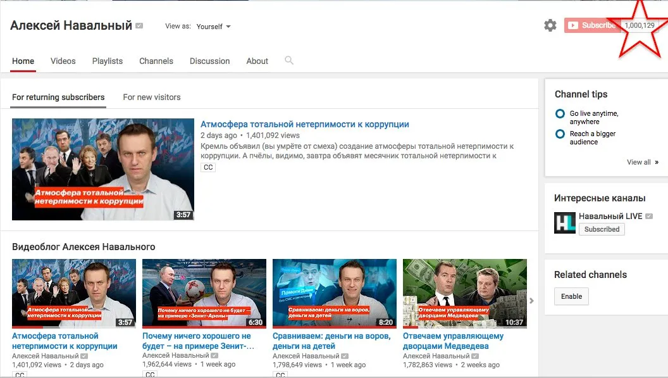The image size is (668, 378).
Task: Open the Playlists tab
Action: coord(108,61)
